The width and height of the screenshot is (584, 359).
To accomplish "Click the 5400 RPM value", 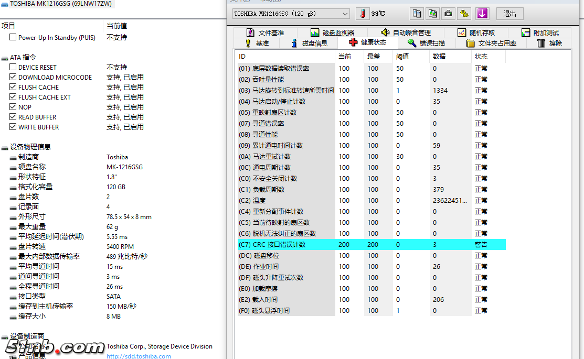I will coord(120,247).
